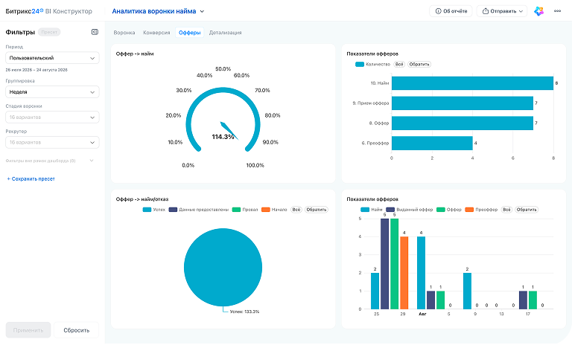Click Обратить in the top bar chart legend
Screen dimensions: 572x345
tap(419, 64)
